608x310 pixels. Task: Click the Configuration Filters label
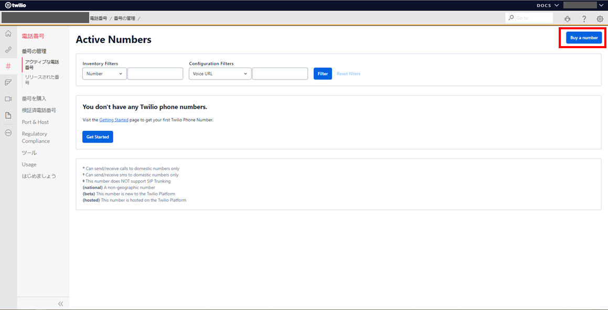[211, 63]
